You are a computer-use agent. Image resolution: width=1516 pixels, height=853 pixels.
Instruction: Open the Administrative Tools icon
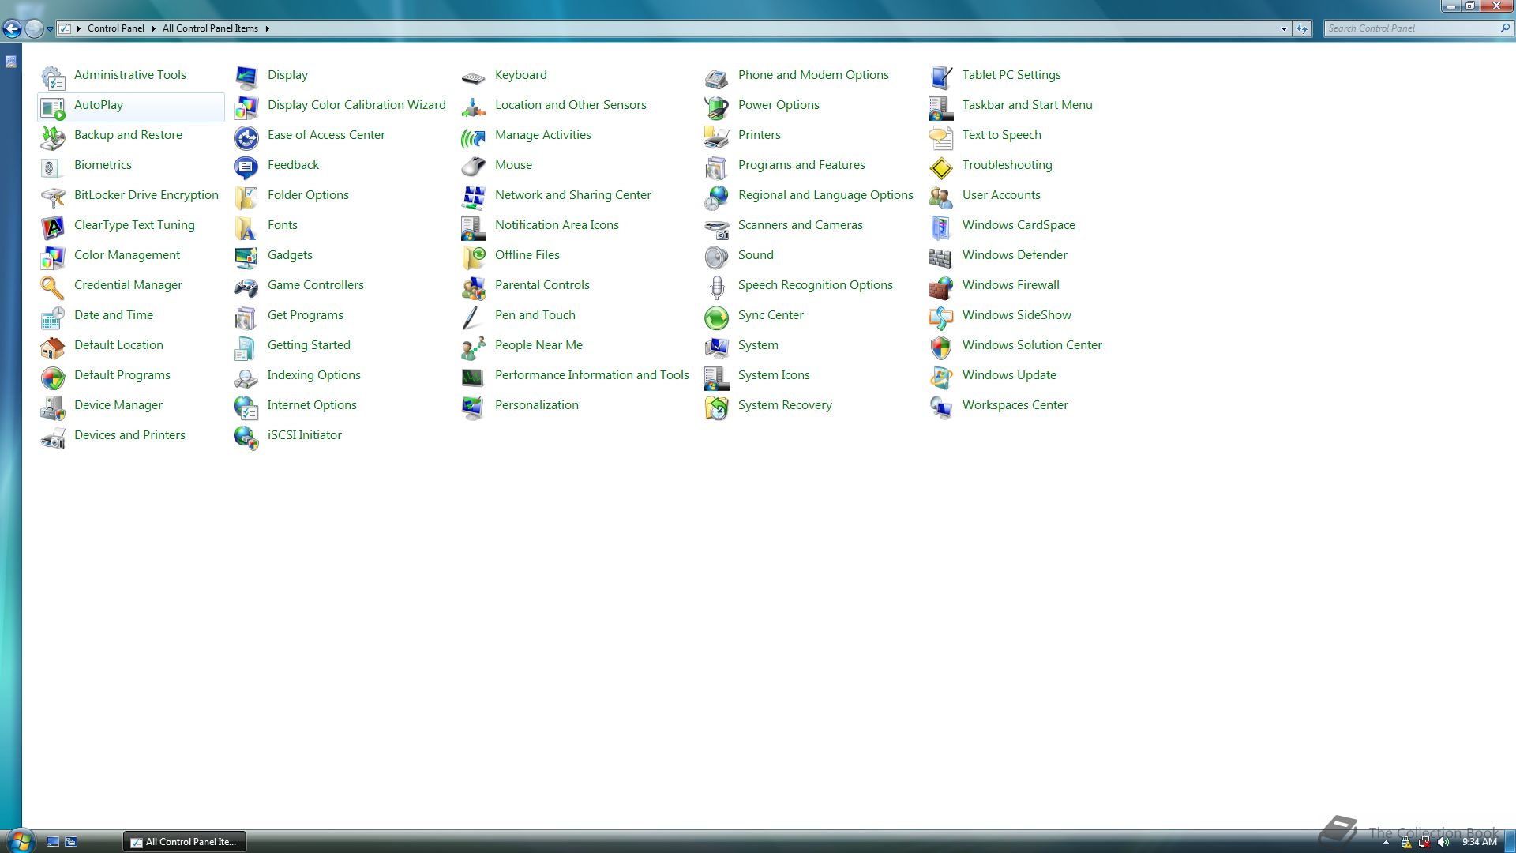(x=53, y=77)
